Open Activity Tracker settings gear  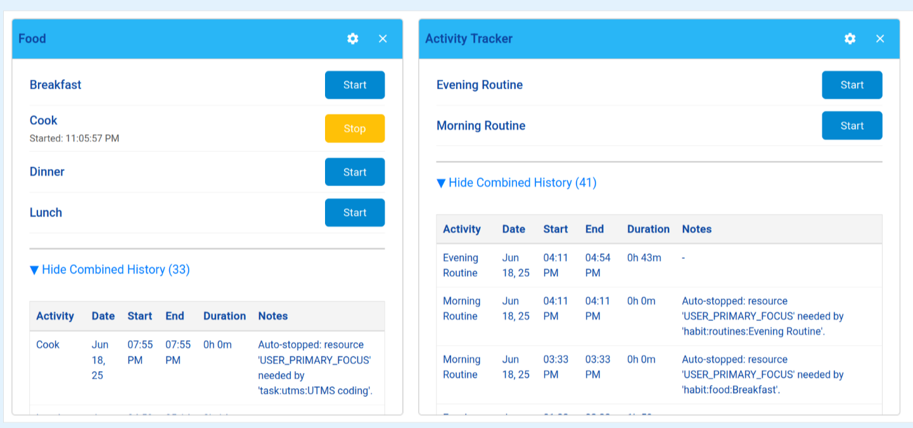pos(850,39)
